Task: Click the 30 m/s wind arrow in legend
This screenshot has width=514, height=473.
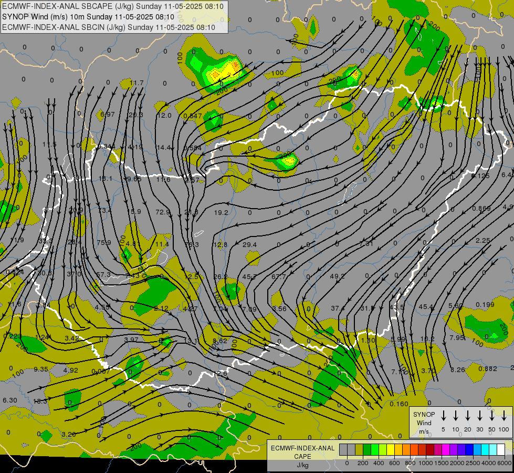Action: coord(480,416)
